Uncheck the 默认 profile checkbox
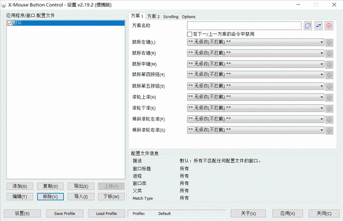Image resolution: width=343 pixels, height=221 pixels. tap(9, 23)
